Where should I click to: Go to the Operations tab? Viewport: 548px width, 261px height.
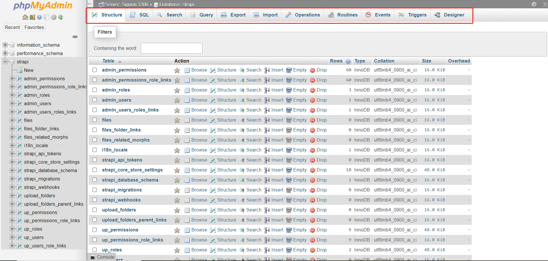tap(302, 15)
